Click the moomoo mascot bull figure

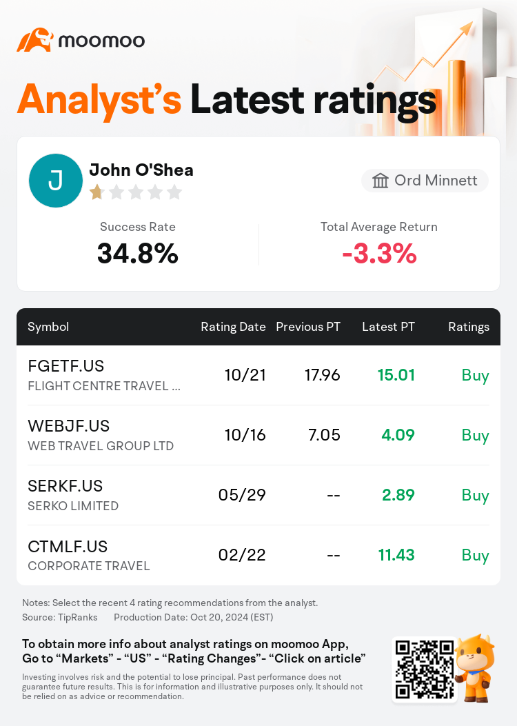(476, 668)
